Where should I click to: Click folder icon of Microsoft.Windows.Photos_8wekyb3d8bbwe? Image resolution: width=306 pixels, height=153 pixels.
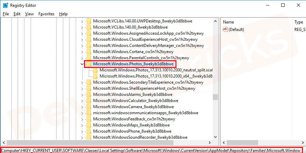click(89, 64)
